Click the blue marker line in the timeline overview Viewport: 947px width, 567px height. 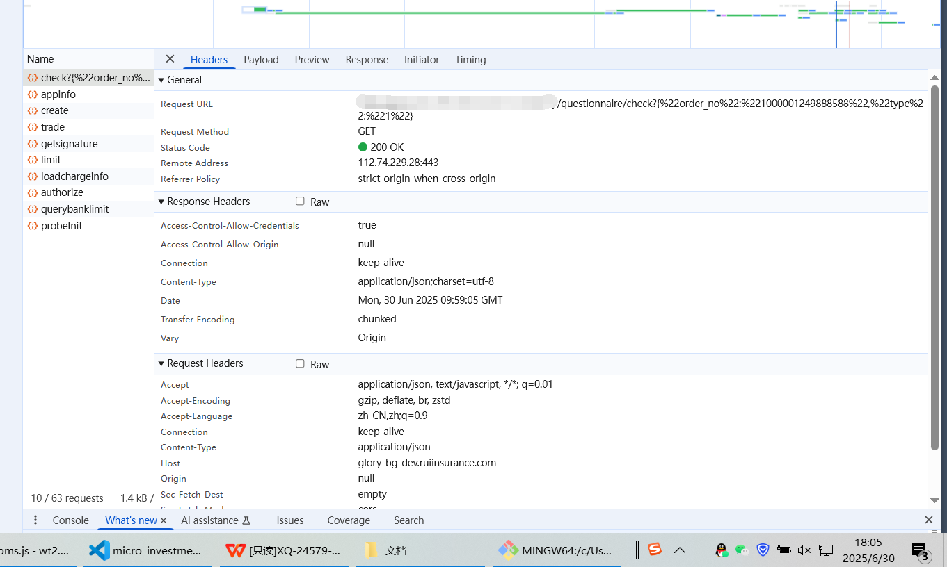pyautogui.click(x=836, y=24)
